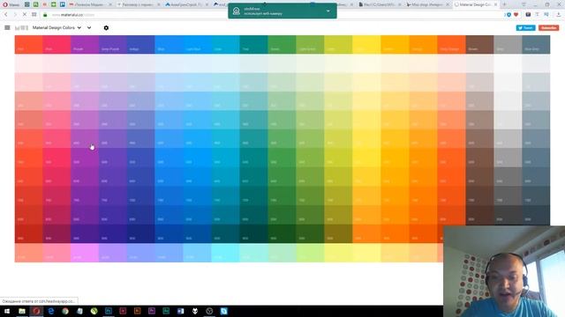This screenshot has width=565, height=317.
Task: Pick the Purple 500 swatch
Action: (85, 158)
